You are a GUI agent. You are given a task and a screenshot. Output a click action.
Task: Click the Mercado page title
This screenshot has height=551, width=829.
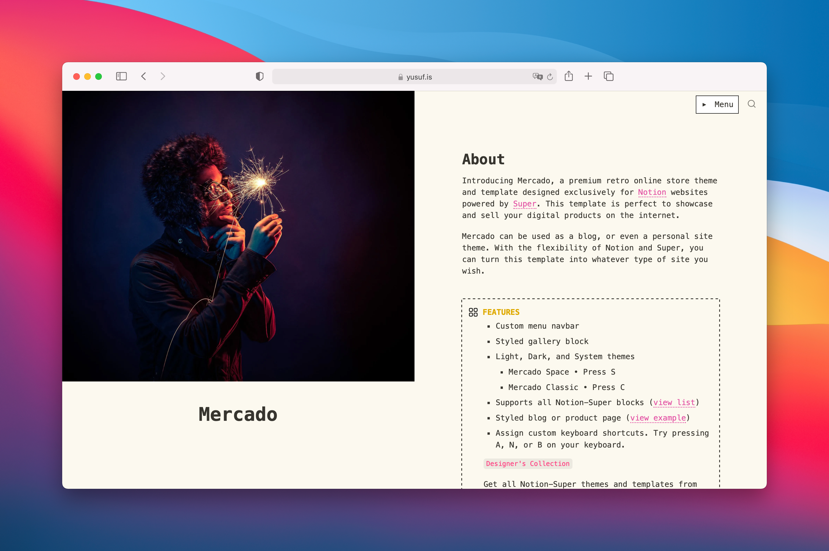(238, 414)
